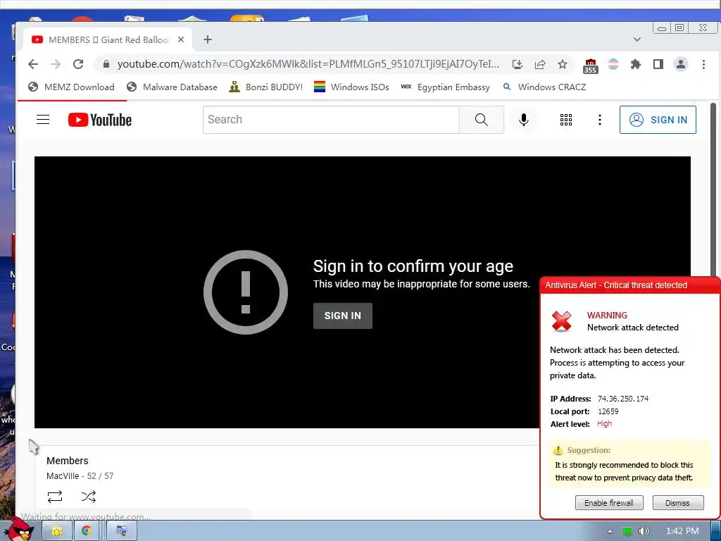Image resolution: width=721 pixels, height=541 pixels.
Task: Reload the YouTube page
Action: pos(78,64)
